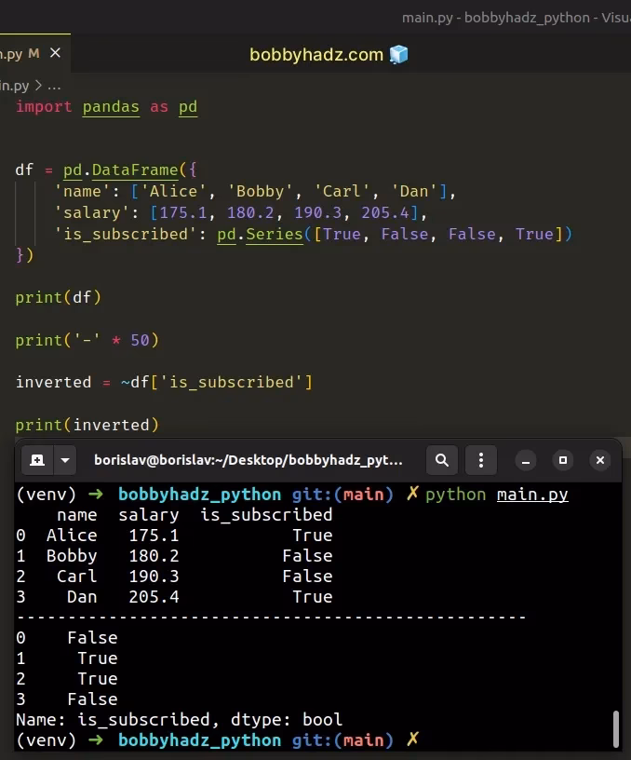Open the terminal three-dot menu

tap(480, 460)
